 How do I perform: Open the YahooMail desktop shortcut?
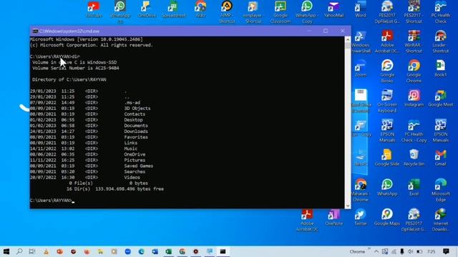[x=333, y=9]
